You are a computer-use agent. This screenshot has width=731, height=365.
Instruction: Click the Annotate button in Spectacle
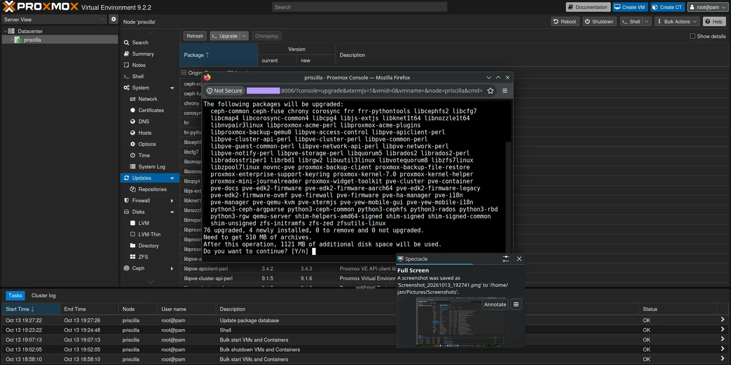point(495,304)
